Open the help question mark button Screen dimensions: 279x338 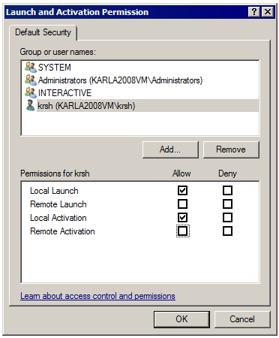tap(254, 12)
